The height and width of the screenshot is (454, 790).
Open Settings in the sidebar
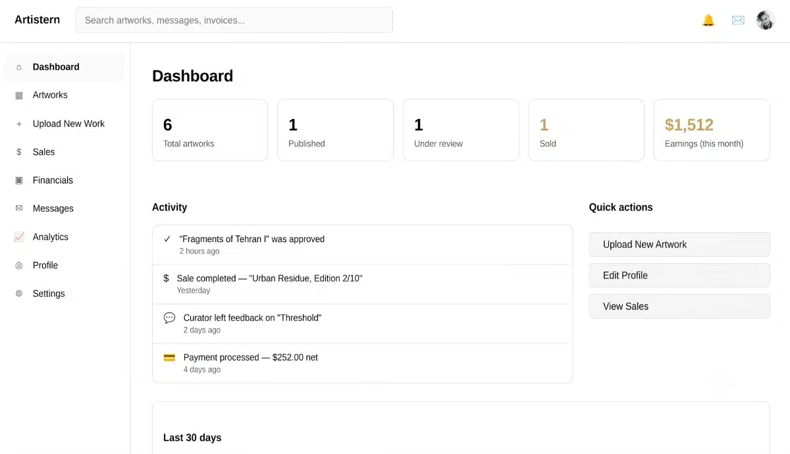(64, 293)
